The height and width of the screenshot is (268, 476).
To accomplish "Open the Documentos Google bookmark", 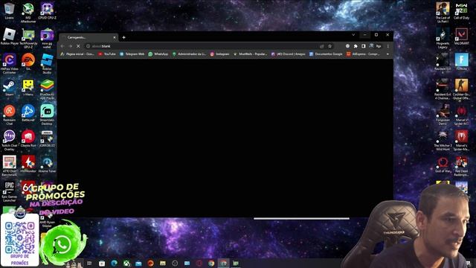I will tap(326, 54).
